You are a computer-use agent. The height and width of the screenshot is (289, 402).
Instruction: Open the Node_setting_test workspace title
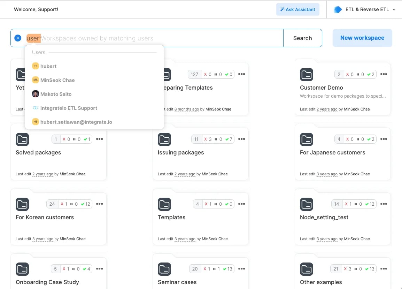coord(324,218)
